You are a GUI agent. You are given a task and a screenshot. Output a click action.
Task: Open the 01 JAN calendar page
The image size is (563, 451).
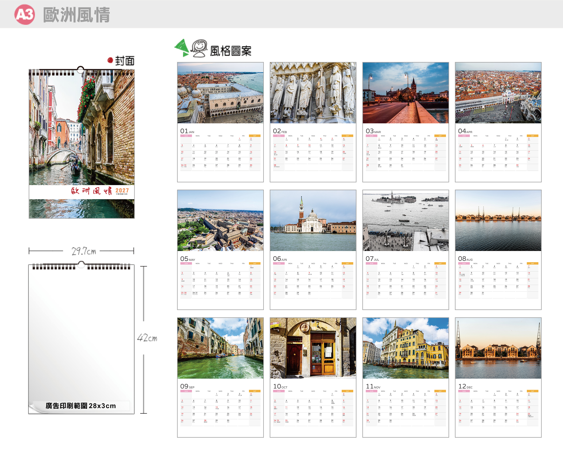point(220,122)
